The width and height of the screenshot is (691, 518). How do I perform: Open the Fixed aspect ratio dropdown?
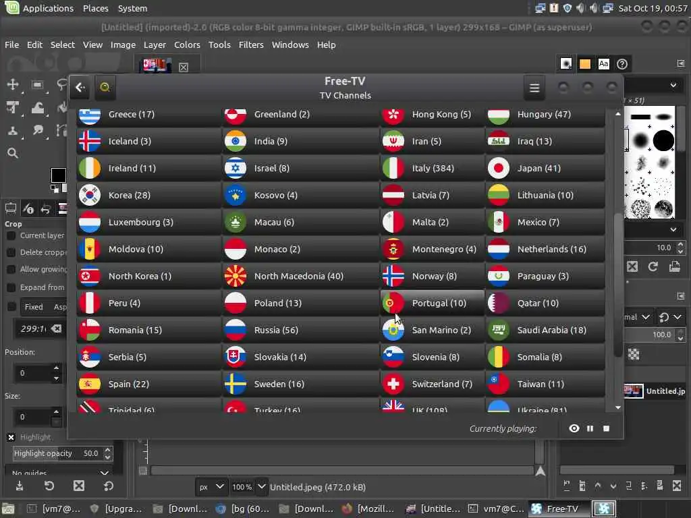point(45,307)
